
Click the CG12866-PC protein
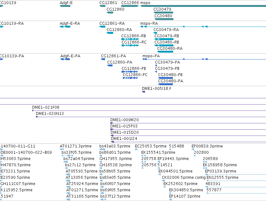coord(130,78)
